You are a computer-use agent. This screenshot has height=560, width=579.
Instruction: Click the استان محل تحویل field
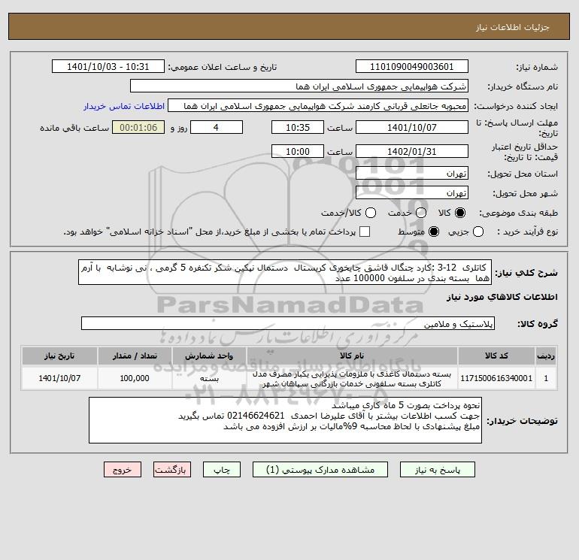click(x=412, y=173)
